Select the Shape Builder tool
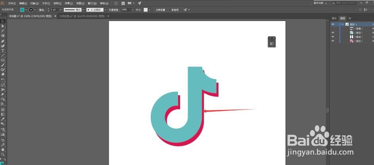 (x=3, y=99)
